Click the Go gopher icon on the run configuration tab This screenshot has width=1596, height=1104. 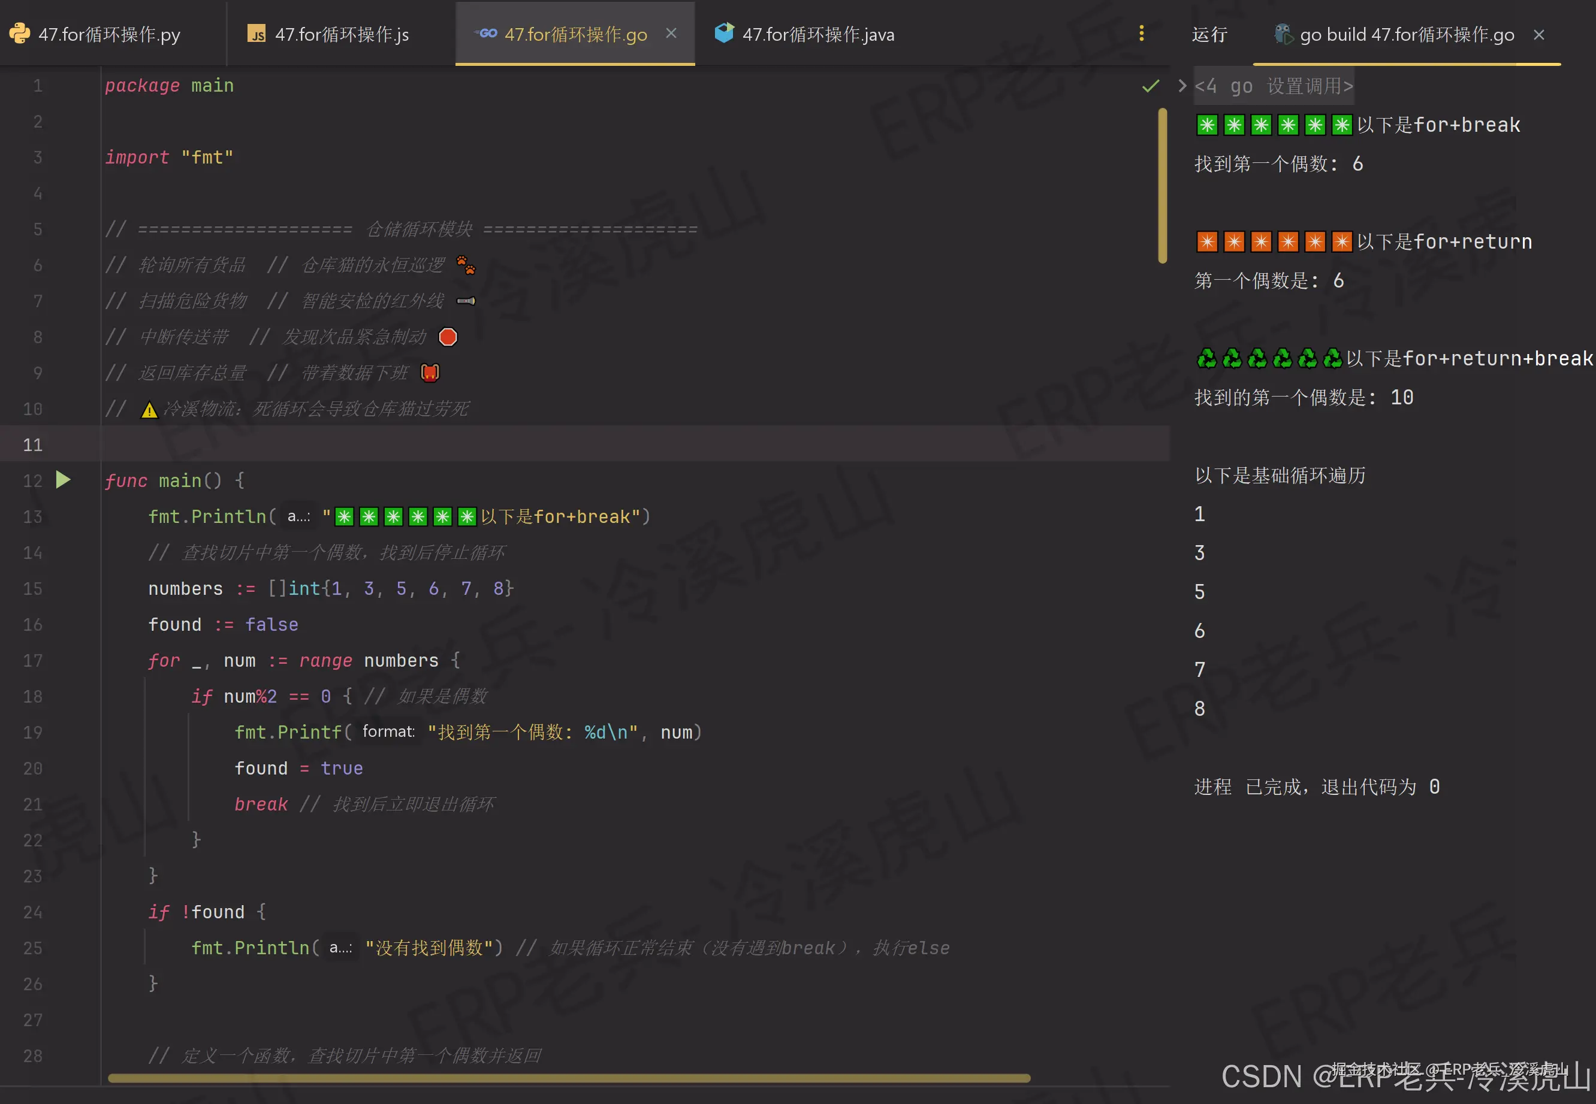coord(1283,34)
